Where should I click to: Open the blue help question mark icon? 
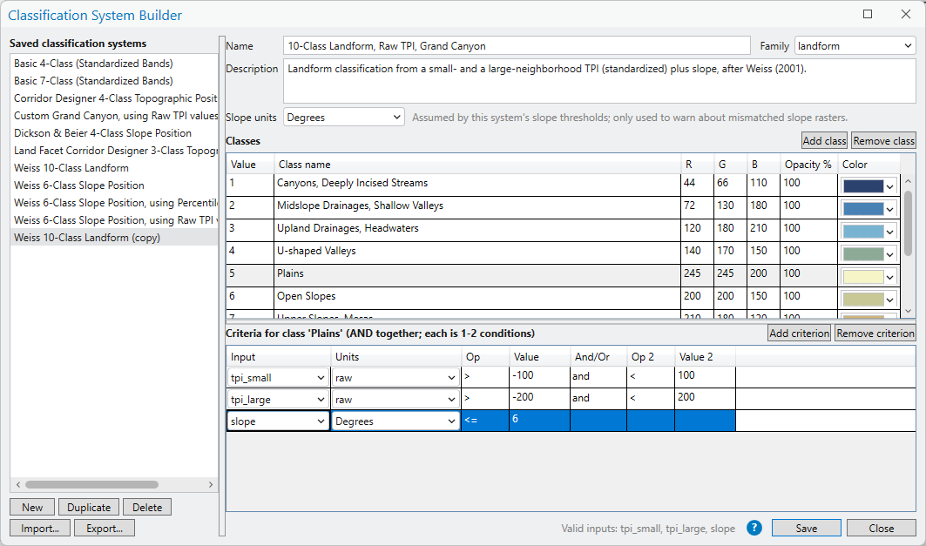pos(754,528)
